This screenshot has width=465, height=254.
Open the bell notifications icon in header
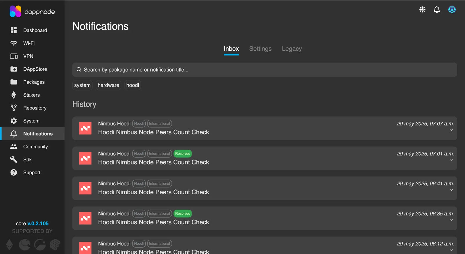(437, 10)
